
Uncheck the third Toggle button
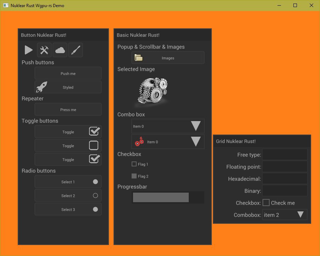[68, 159]
